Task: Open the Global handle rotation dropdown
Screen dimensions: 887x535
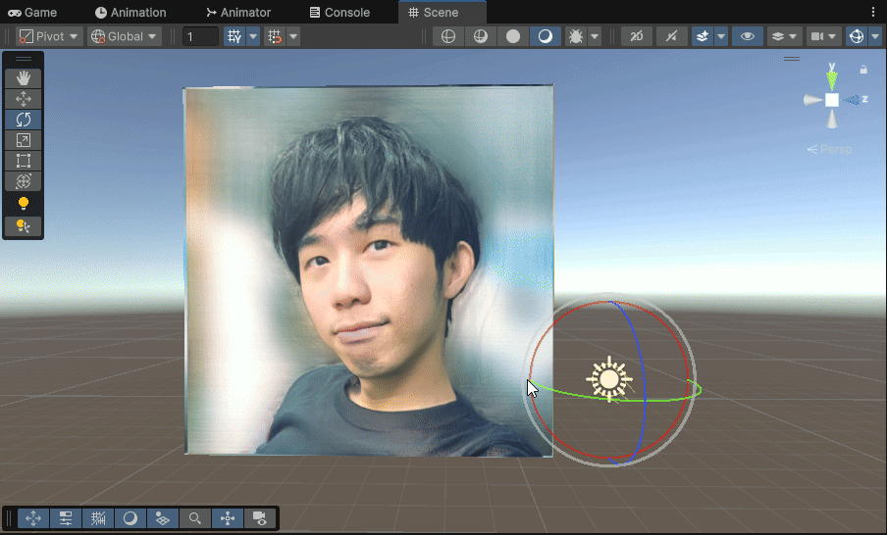Action: pyautogui.click(x=124, y=36)
